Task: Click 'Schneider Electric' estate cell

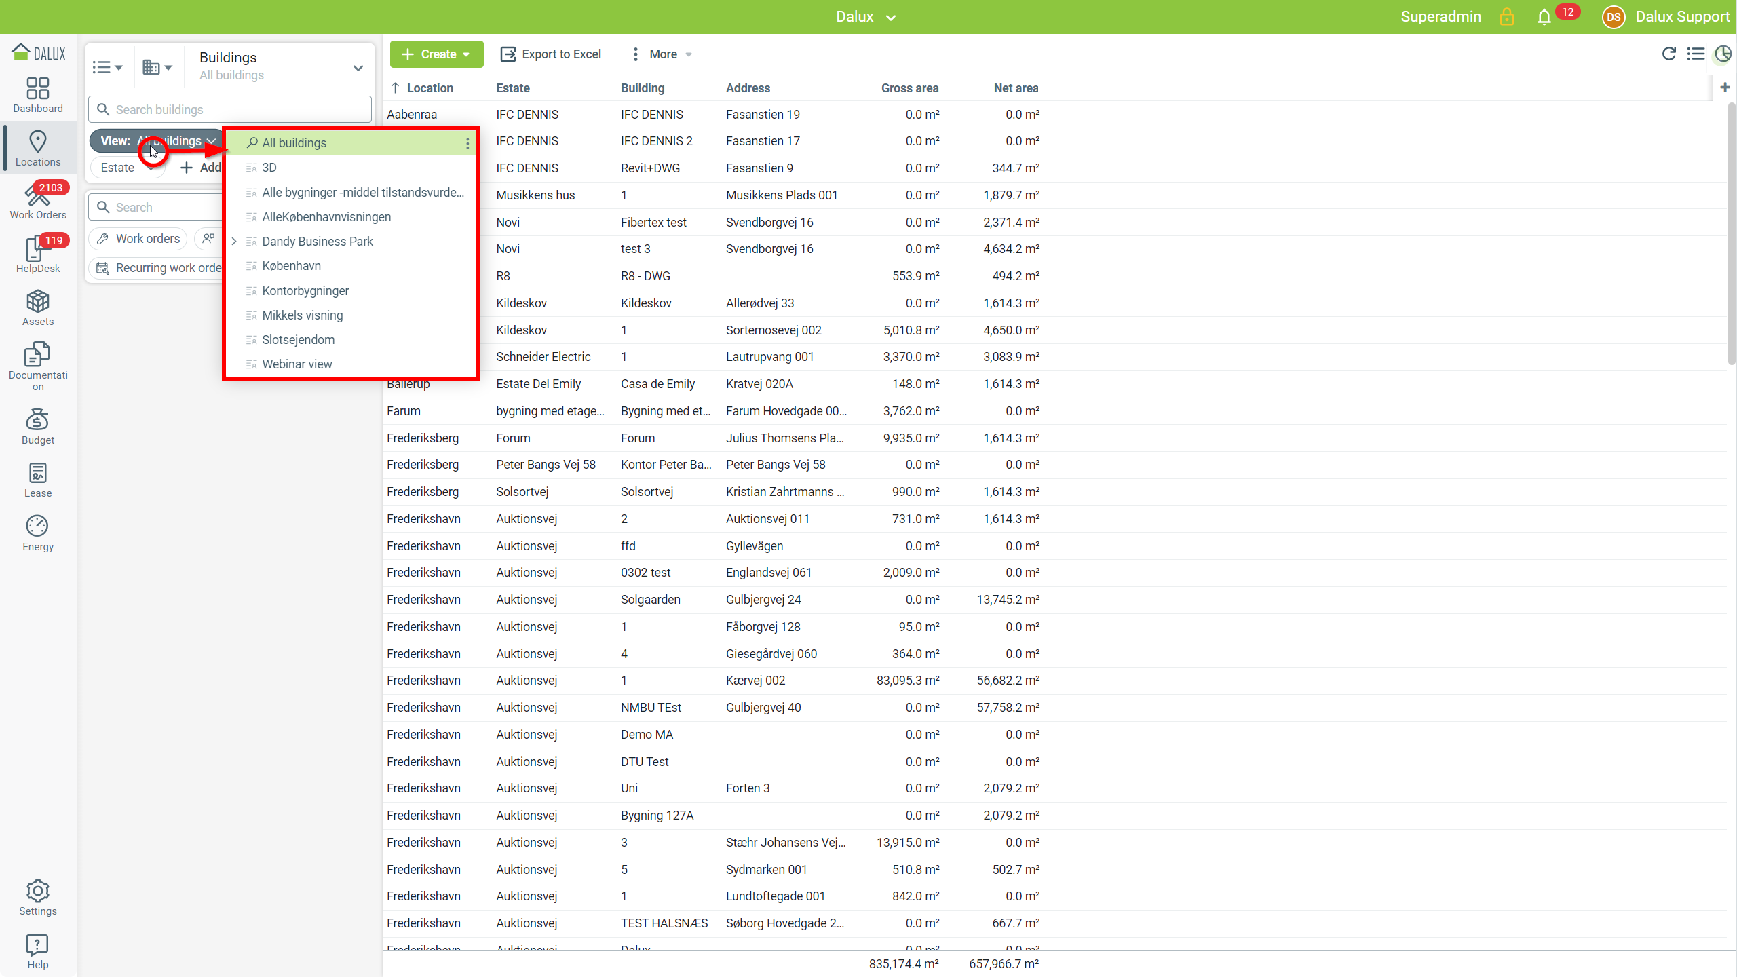Action: point(543,357)
